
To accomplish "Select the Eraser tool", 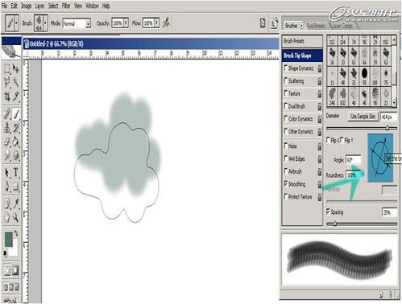I will (x=7, y=141).
